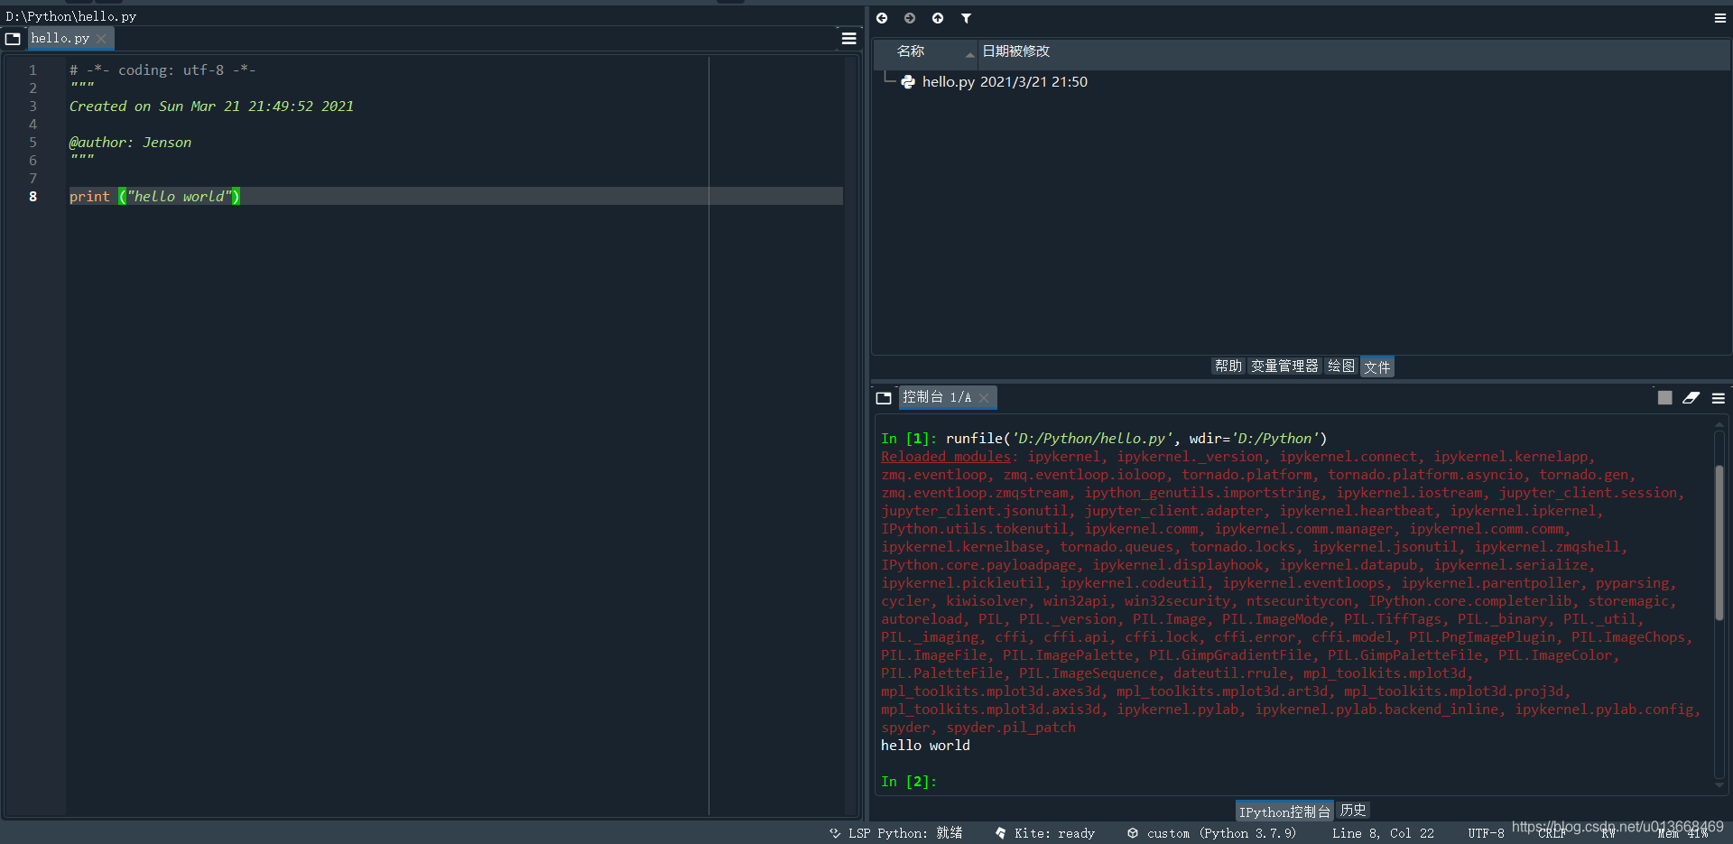Click browse tabs icon beside hello.py tab

coord(13,39)
